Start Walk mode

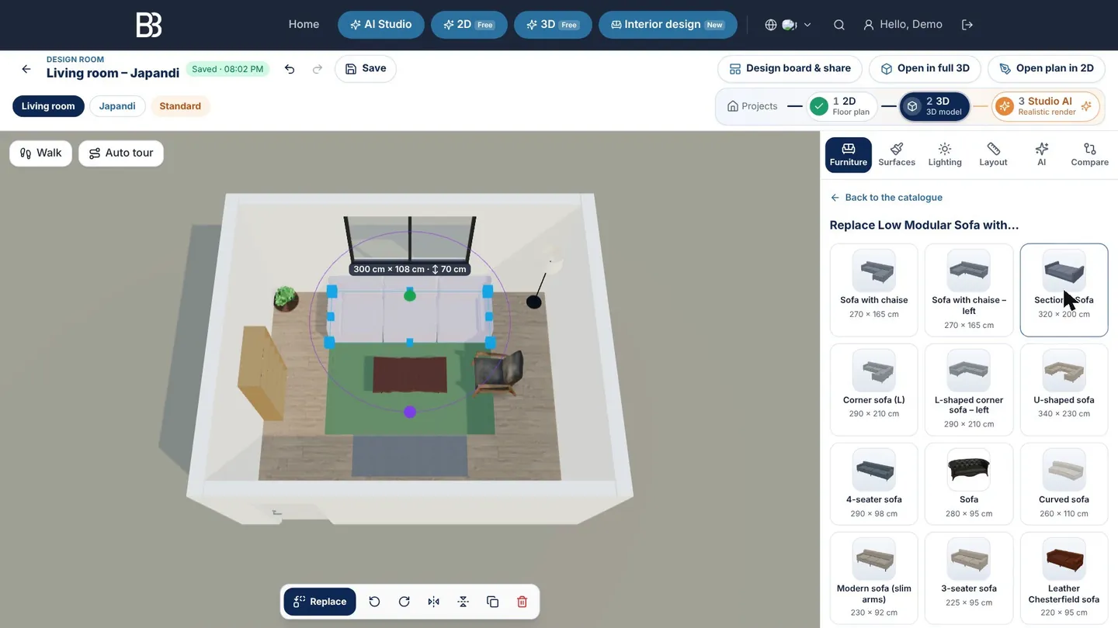coord(40,154)
